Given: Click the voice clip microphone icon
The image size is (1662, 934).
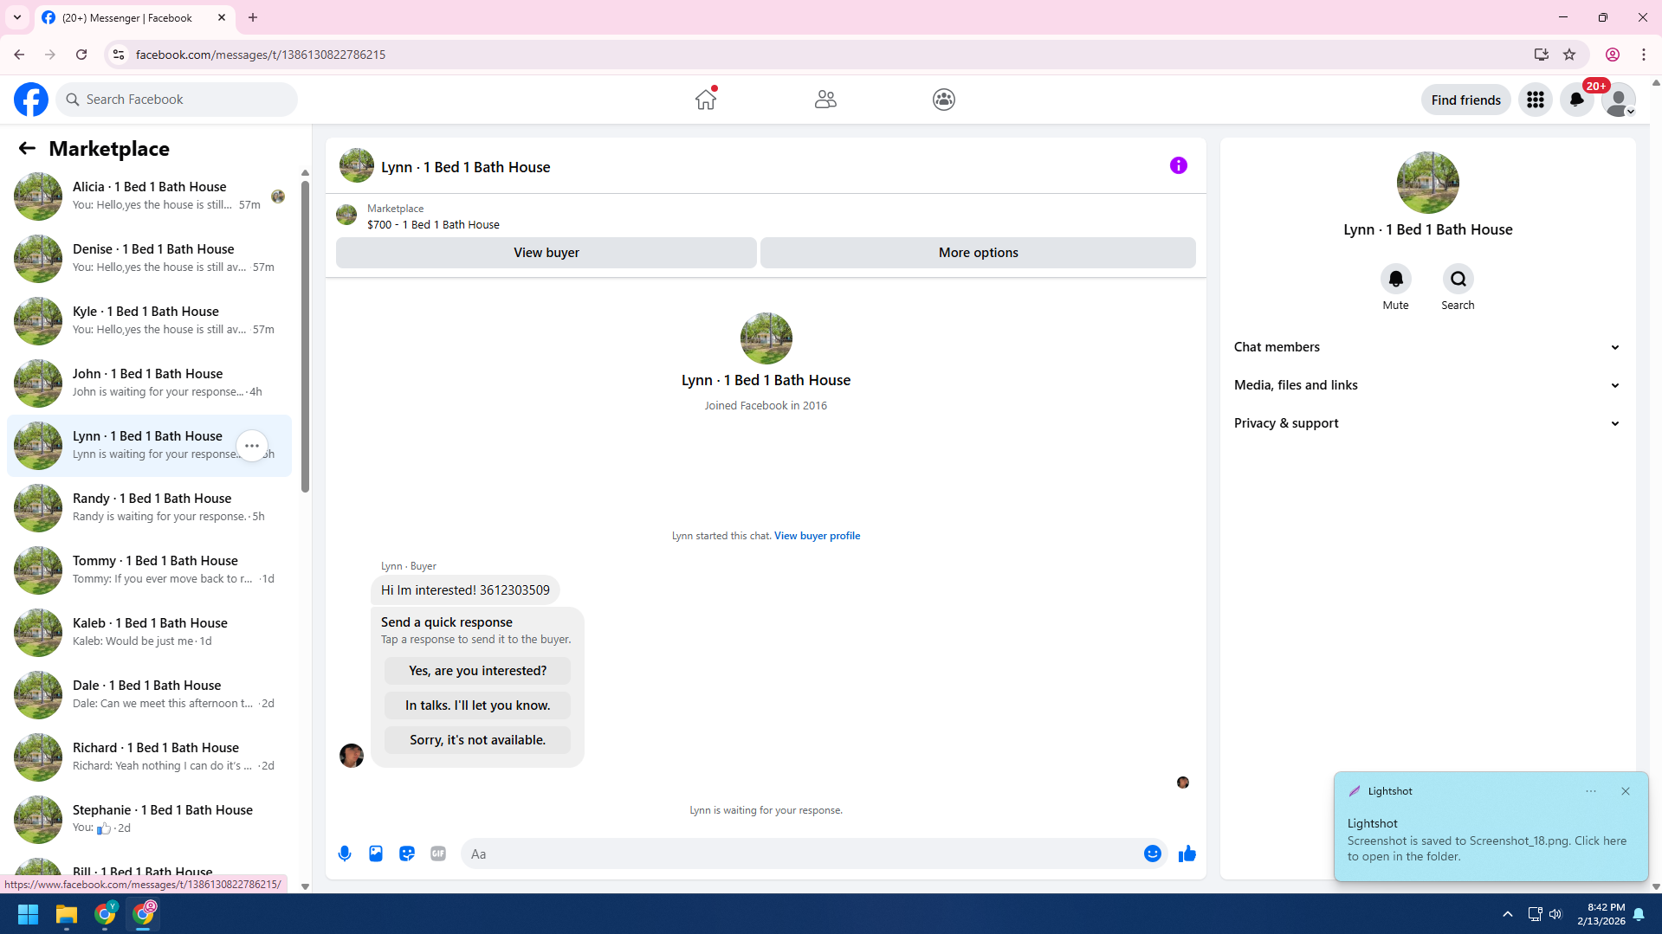Looking at the screenshot, I should (345, 853).
